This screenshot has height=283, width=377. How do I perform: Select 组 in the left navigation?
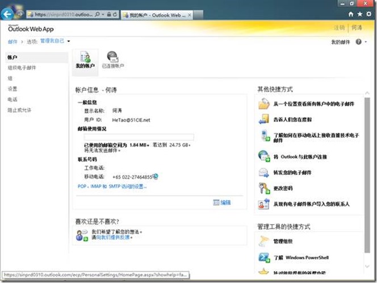(x=10, y=78)
